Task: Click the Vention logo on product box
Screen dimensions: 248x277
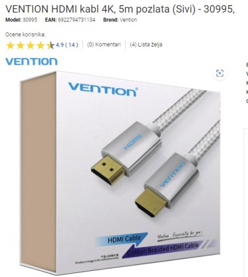Action: (103, 90)
